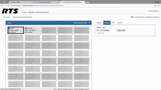
Task: Select the TEST telephone line tile
Action: tap(16, 30)
